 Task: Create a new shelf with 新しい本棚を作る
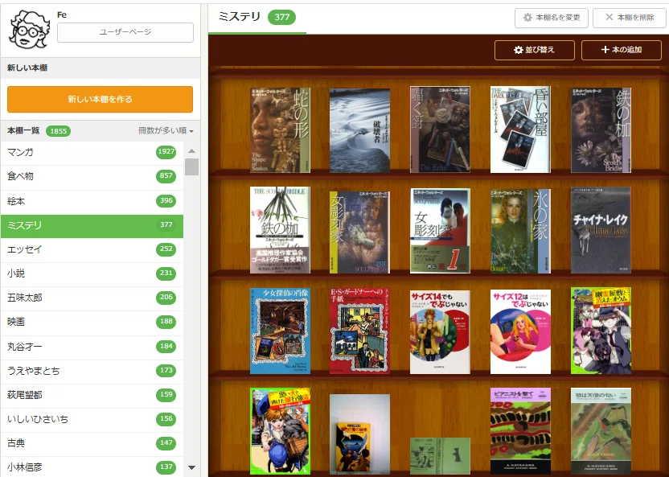(100, 99)
